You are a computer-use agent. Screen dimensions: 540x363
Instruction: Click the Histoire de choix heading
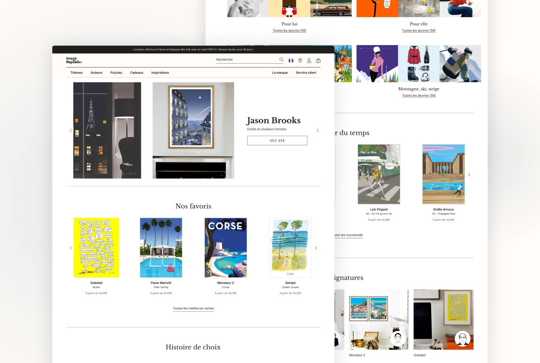point(193,347)
